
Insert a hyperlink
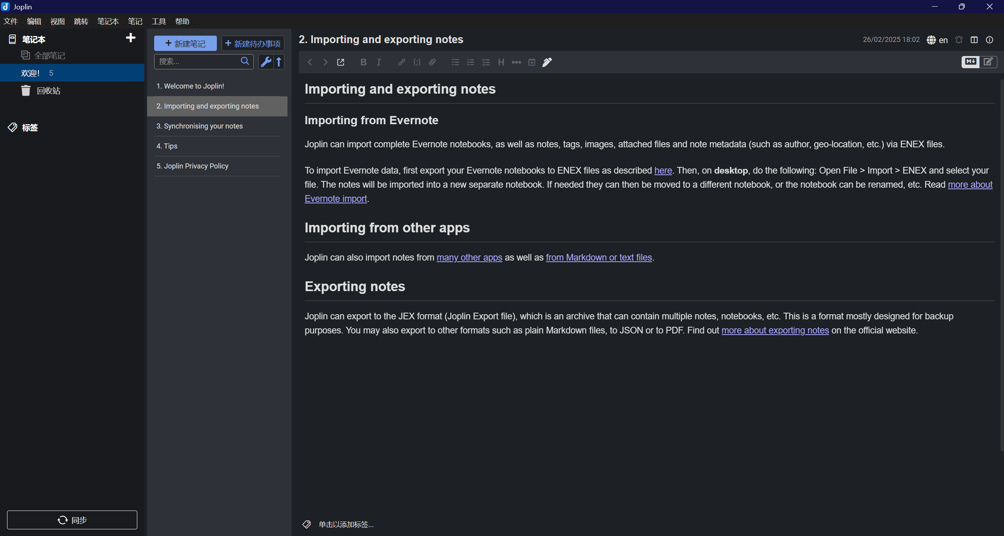coord(402,62)
